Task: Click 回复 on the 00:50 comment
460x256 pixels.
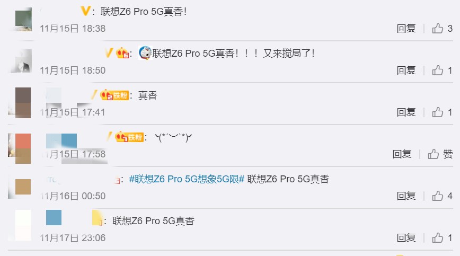Action: pyautogui.click(x=406, y=196)
